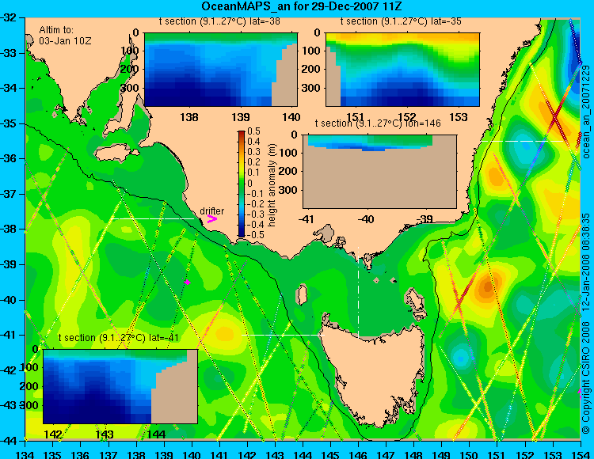Select the height anomaly color bar
This screenshot has height=459, width=594.
pyautogui.click(x=242, y=184)
